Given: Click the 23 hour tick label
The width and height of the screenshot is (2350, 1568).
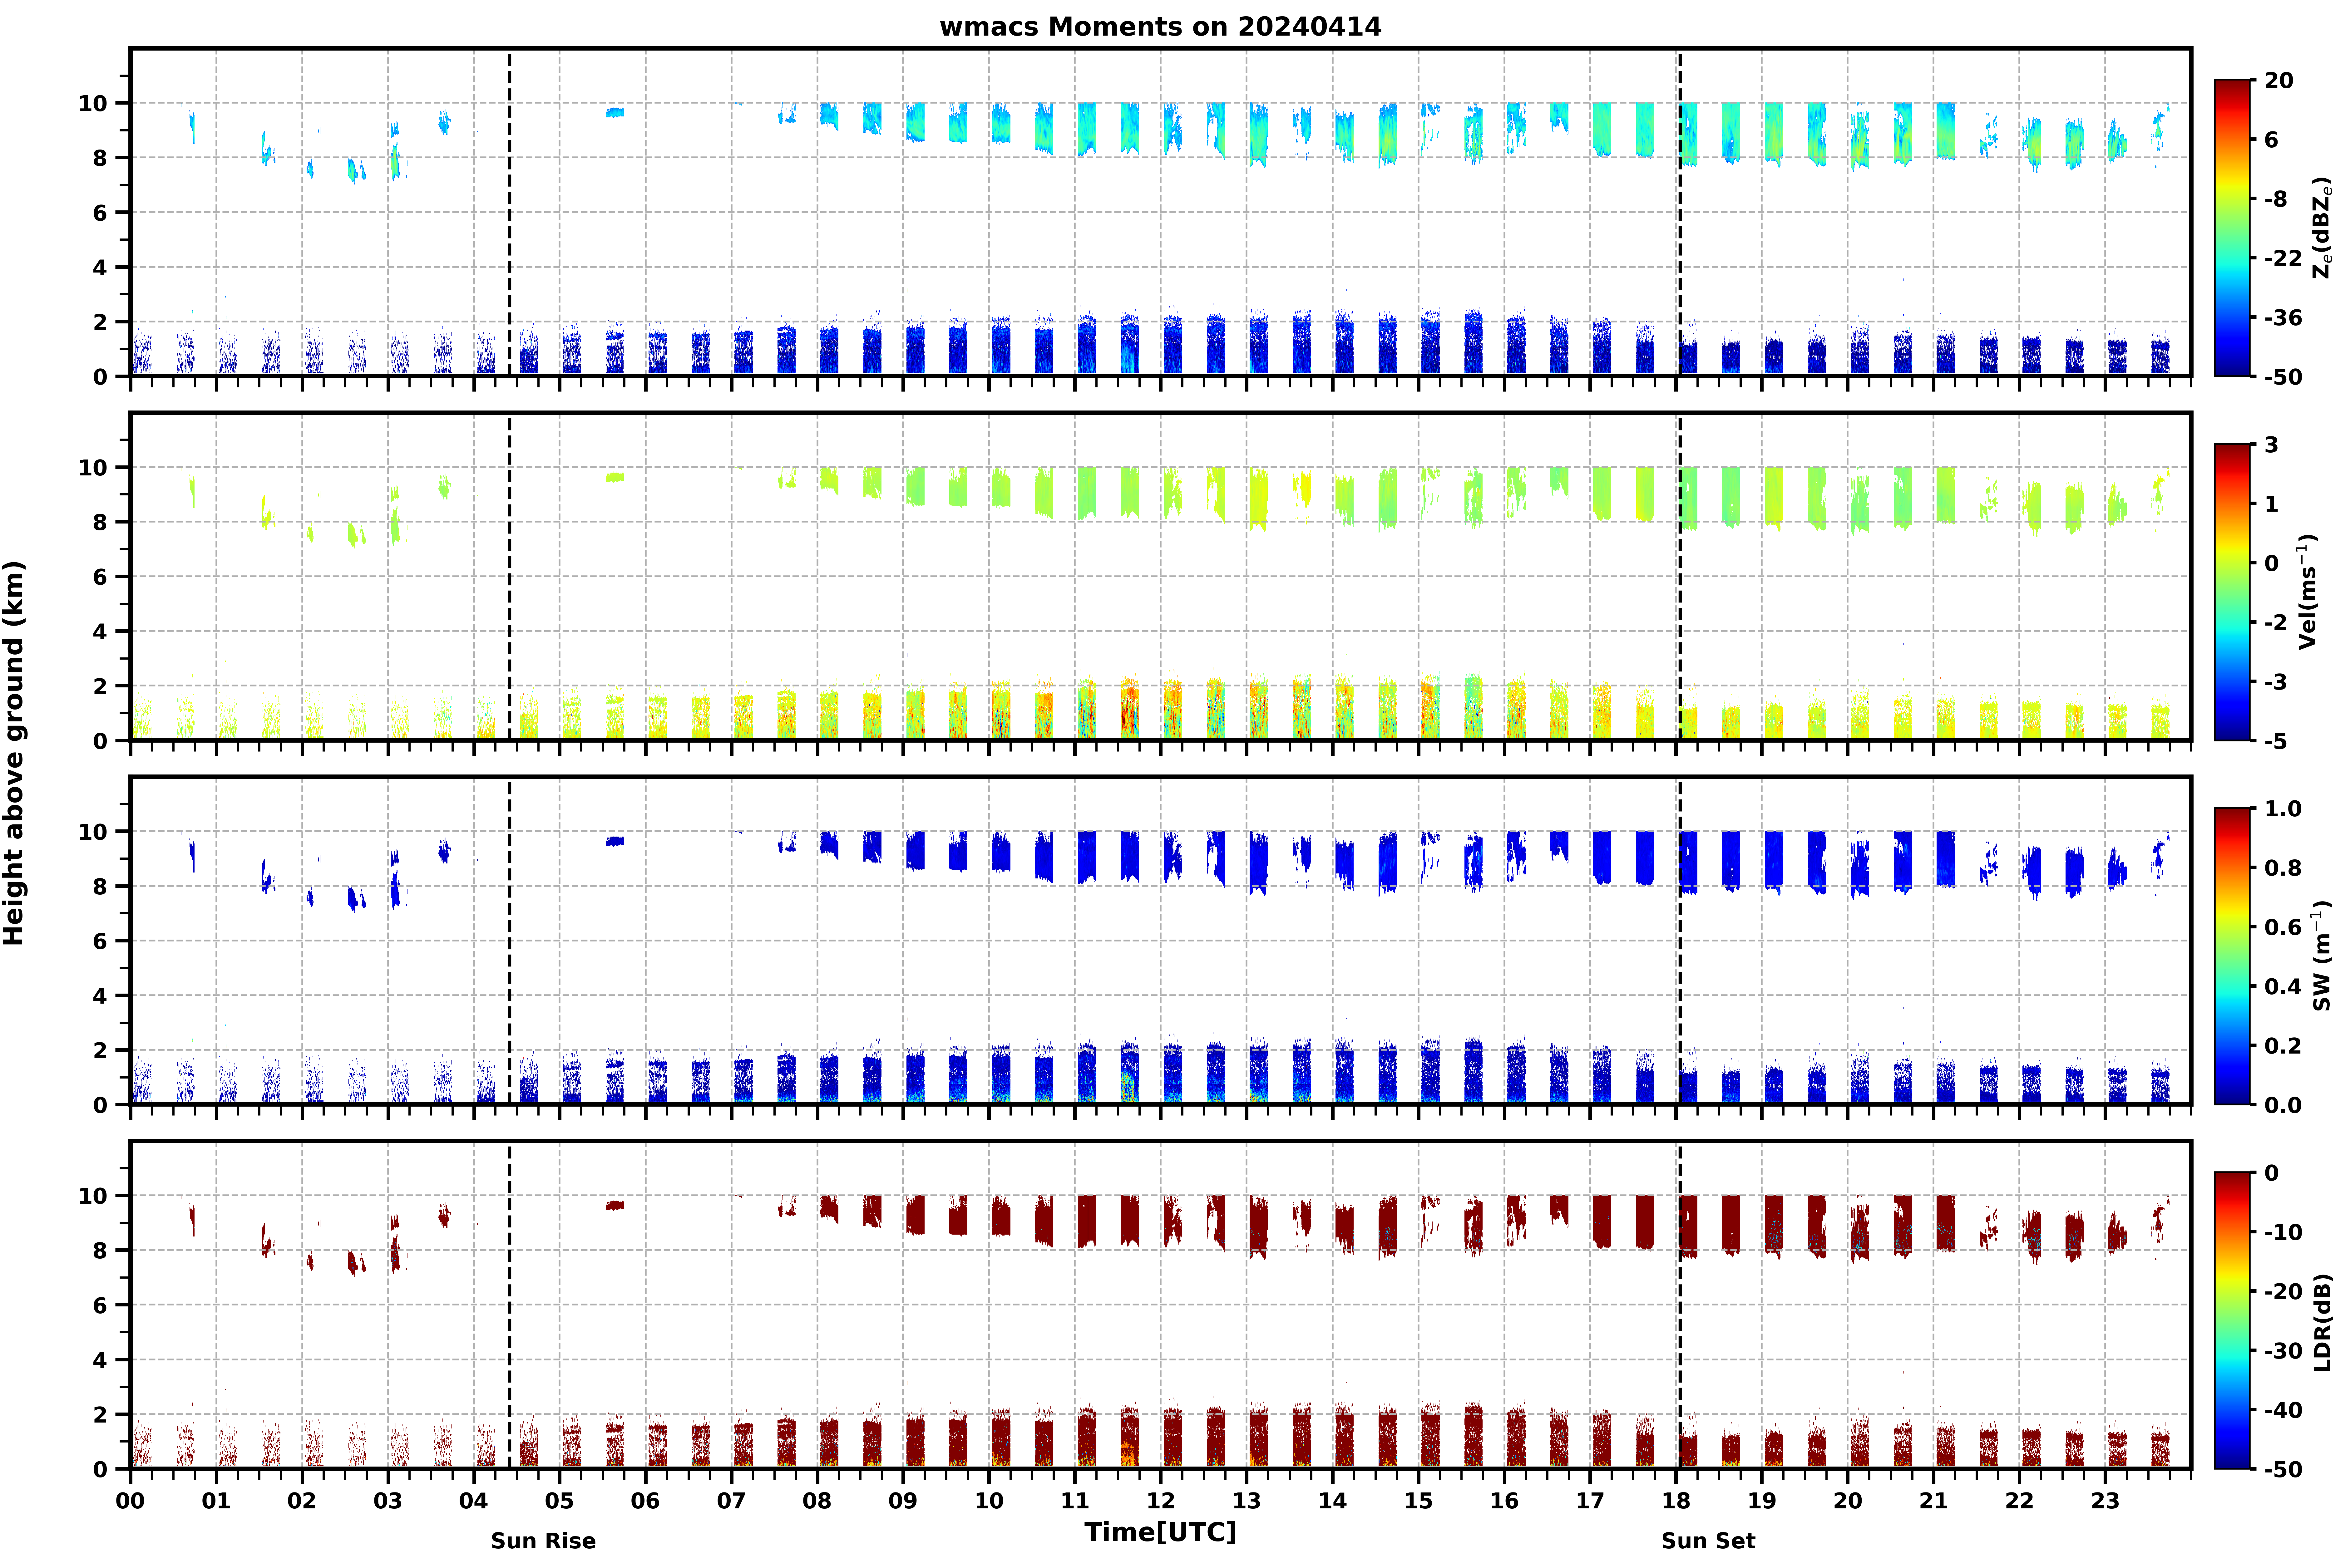Looking at the screenshot, I should coord(2105,1500).
